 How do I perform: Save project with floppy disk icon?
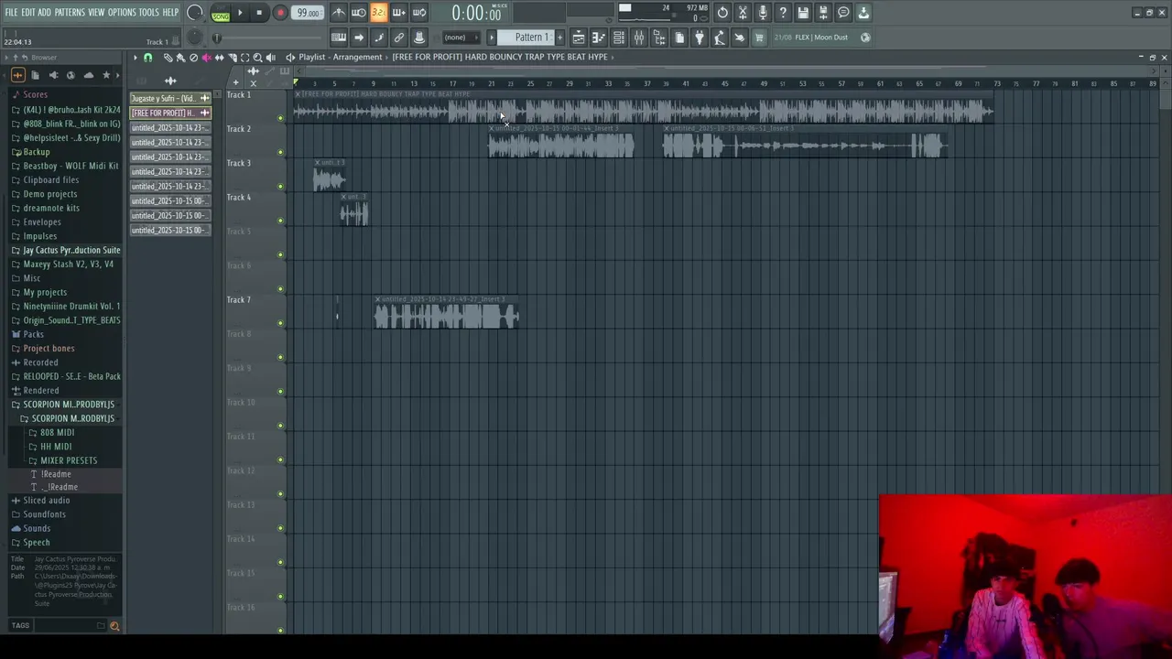tap(803, 13)
